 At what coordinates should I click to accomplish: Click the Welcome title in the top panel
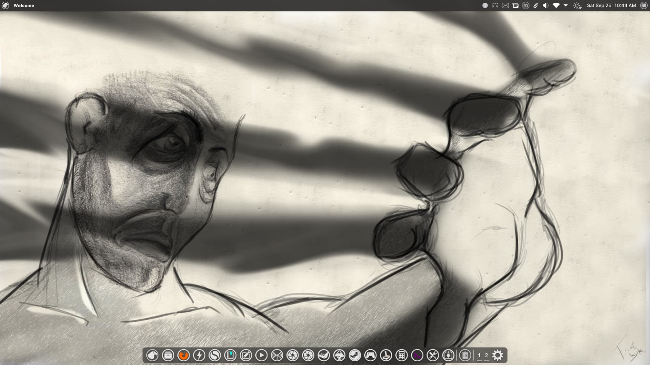24,5
